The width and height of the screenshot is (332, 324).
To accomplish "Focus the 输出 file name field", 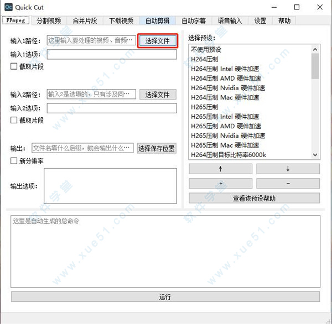I will [x=82, y=148].
